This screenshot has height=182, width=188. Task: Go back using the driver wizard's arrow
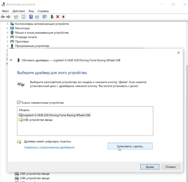(x=11, y=60)
